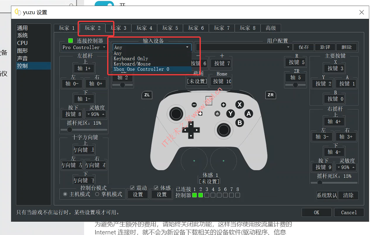Click the Home icon on the controller image

[x=217, y=113]
